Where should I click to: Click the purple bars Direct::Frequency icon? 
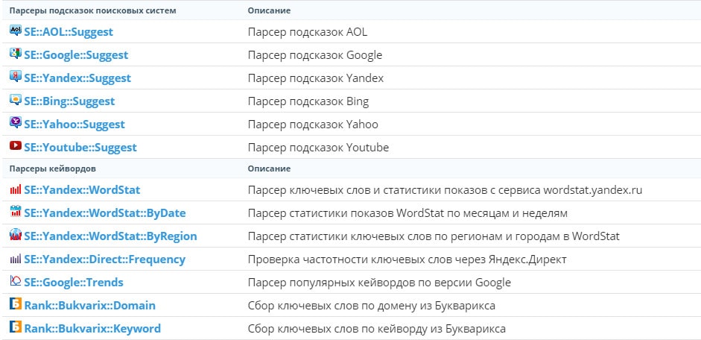click(15, 259)
